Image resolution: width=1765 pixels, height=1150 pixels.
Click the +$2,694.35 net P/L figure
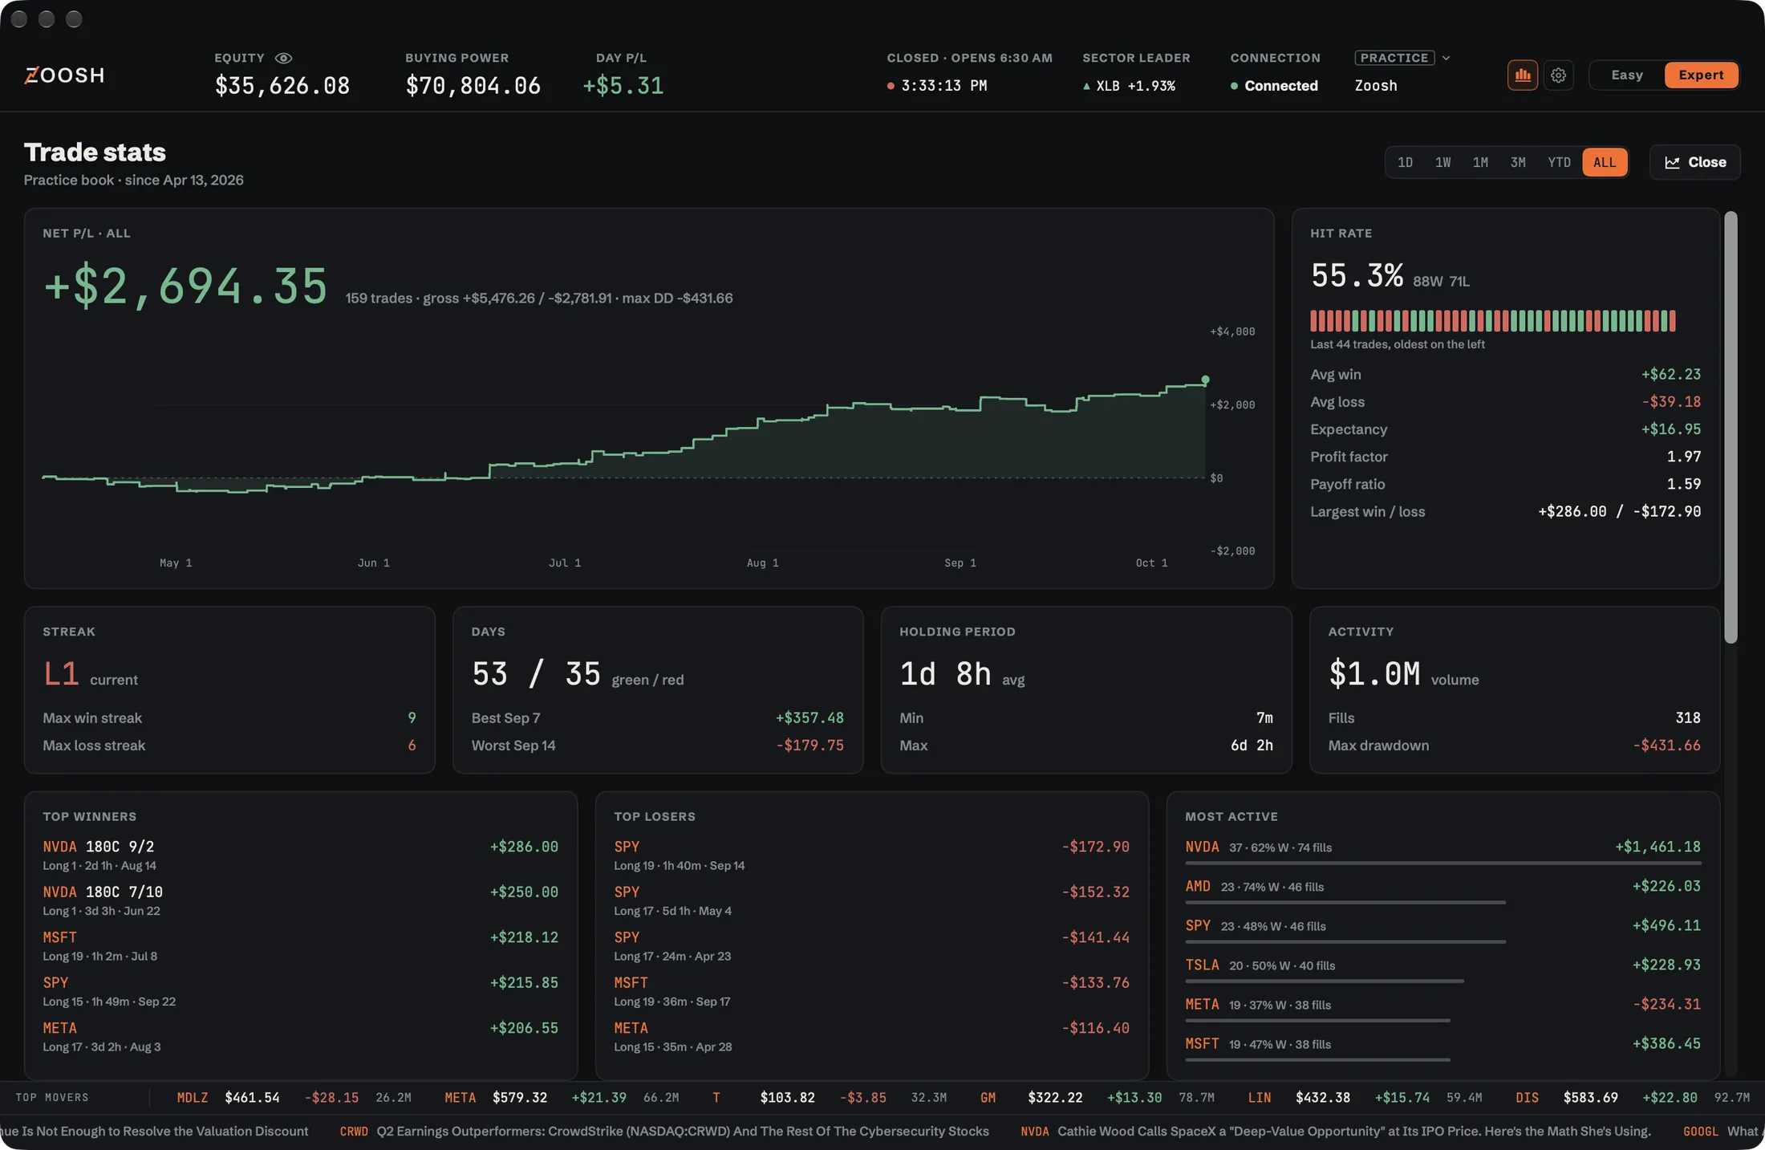click(185, 286)
